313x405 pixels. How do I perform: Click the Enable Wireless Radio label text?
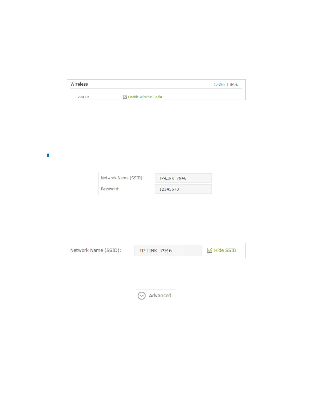click(x=145, y=97)
